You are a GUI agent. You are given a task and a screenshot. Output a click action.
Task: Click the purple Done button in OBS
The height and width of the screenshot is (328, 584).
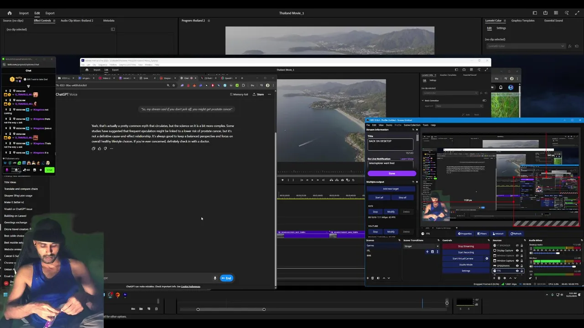tap(392, 174)
